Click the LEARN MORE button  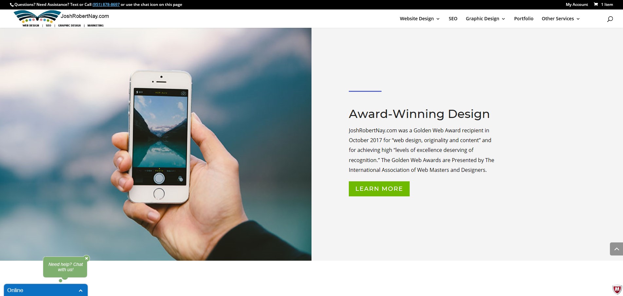coord(379,189)
